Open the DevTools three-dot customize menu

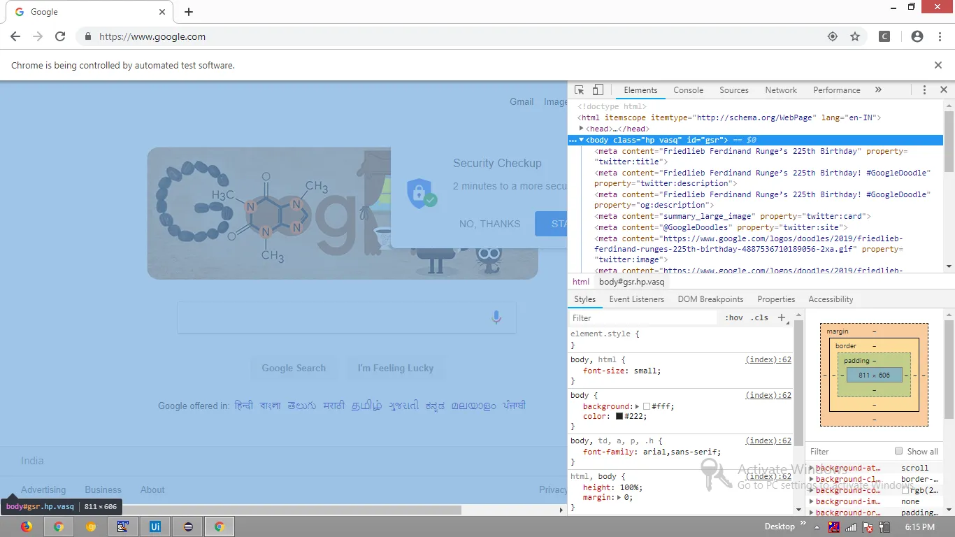924,90
